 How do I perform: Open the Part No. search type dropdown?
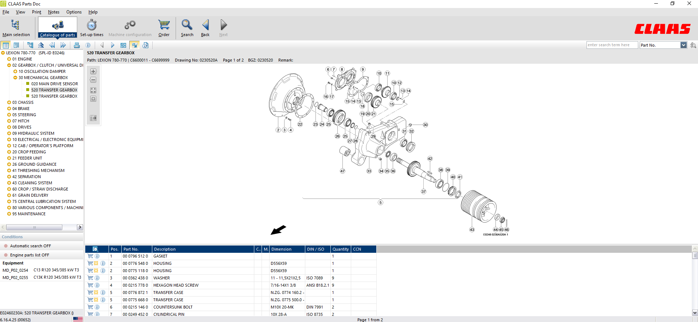coord(683,45)
